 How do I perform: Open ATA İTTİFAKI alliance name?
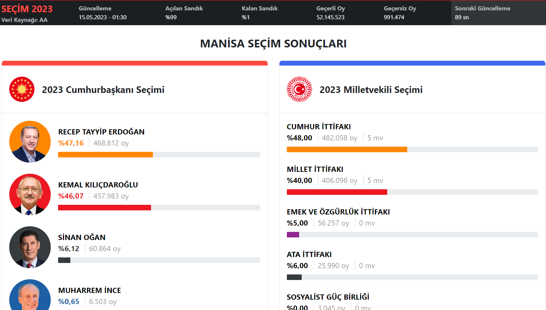[x=309, y=254]
